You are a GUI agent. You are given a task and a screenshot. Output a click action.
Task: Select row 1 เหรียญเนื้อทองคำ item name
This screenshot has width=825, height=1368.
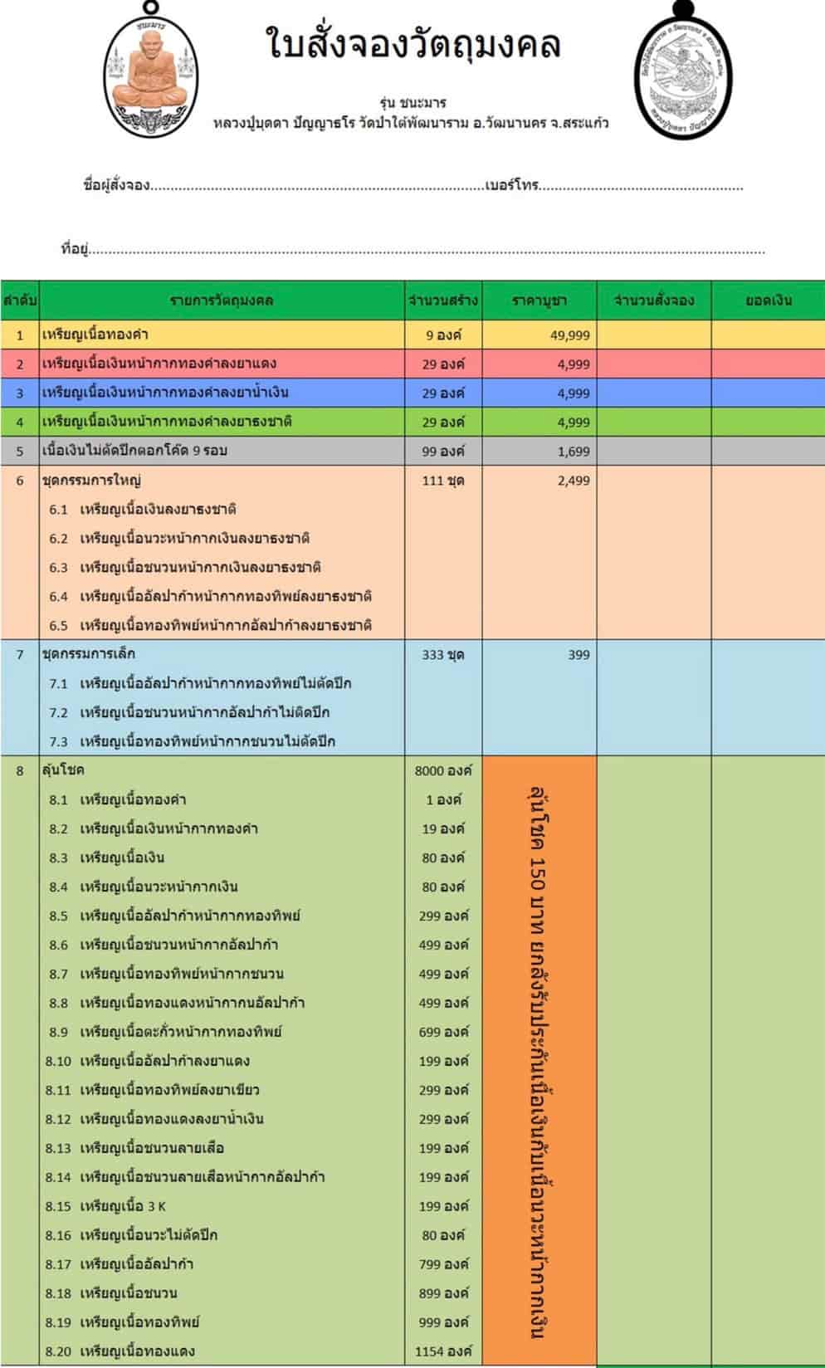(x=95, y=335)
